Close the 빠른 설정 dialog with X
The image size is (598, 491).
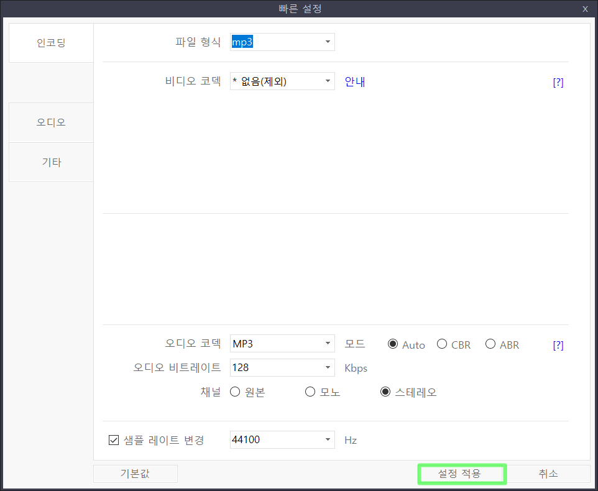point(585,9)
